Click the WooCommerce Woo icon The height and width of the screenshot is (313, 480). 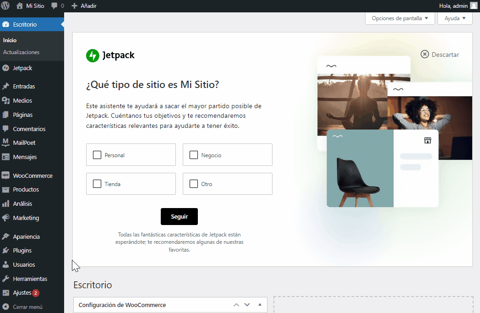click(6, 176)
